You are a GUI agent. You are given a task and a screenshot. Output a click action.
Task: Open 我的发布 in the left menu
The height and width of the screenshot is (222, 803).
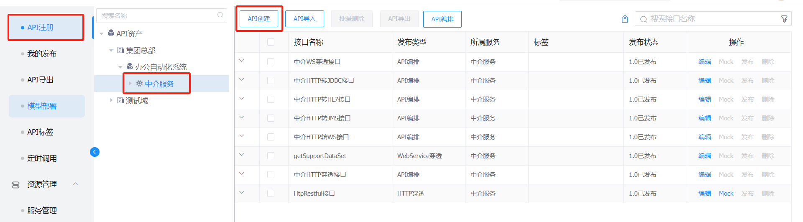click(42, 54)
